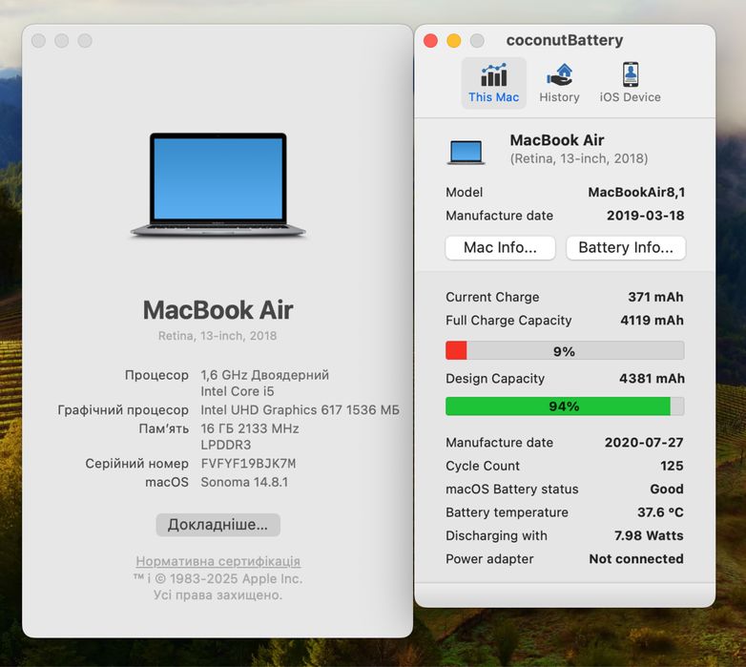Click the Not connected power adapter value
Viewport: 746px width, 667px height.
pos(636,559)
